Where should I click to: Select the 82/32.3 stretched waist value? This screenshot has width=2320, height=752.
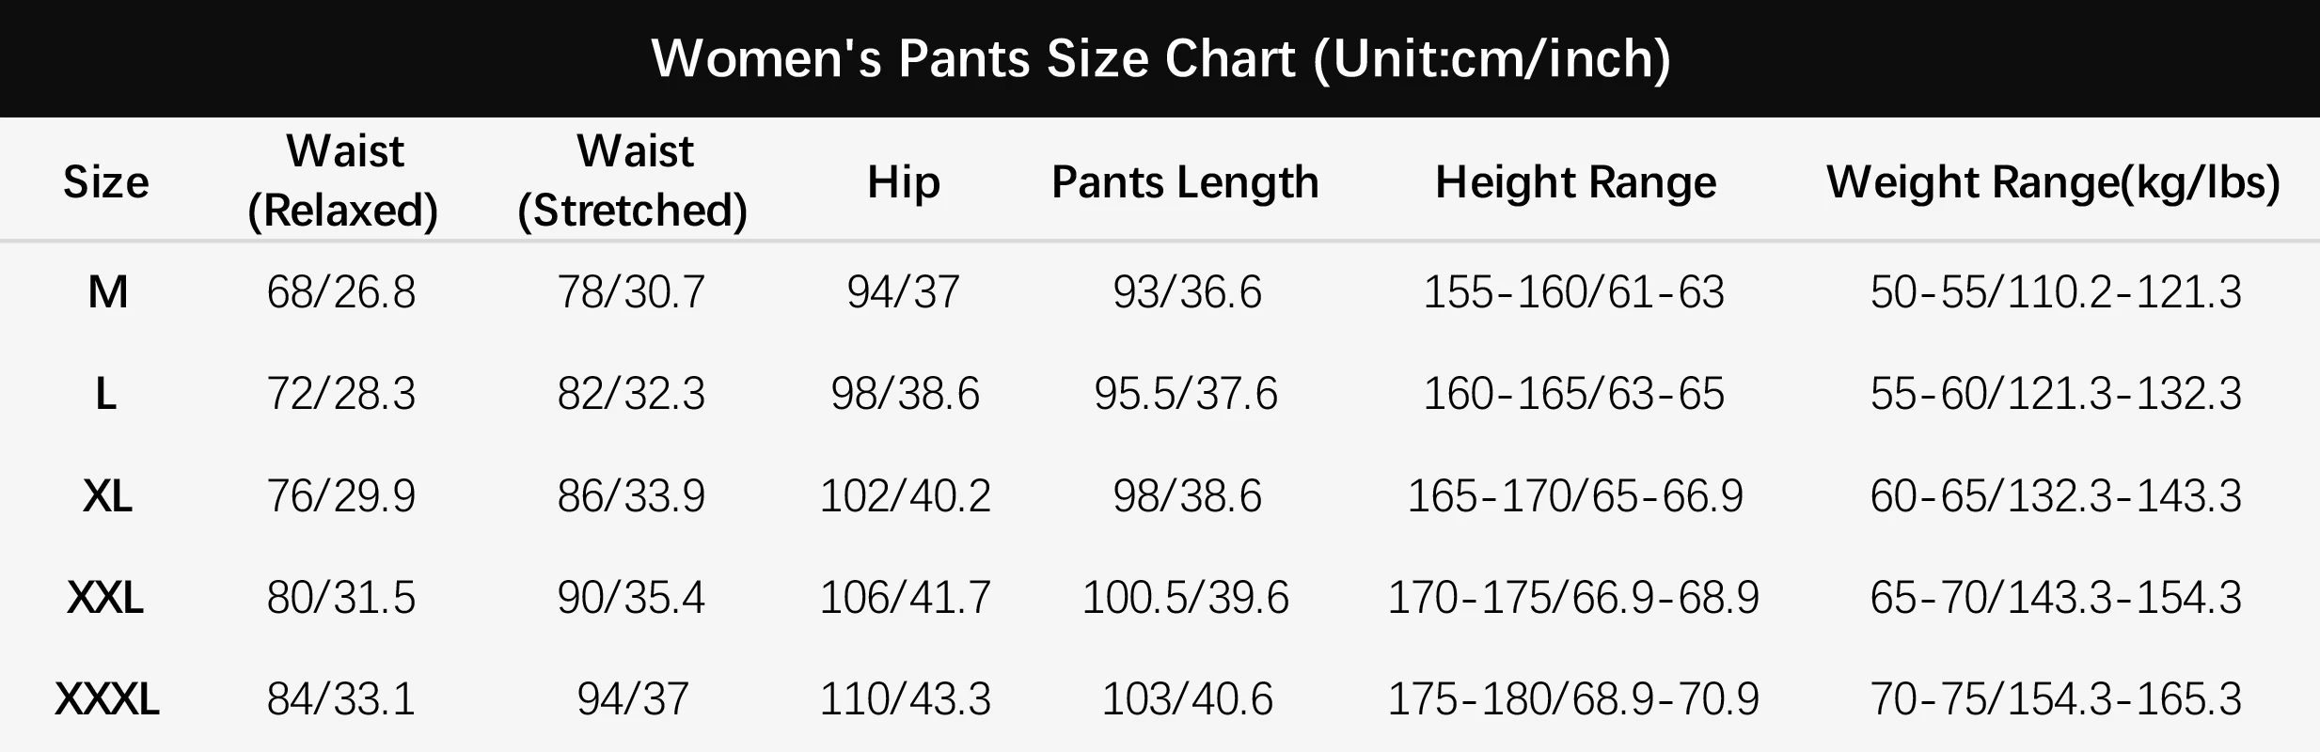631,394
